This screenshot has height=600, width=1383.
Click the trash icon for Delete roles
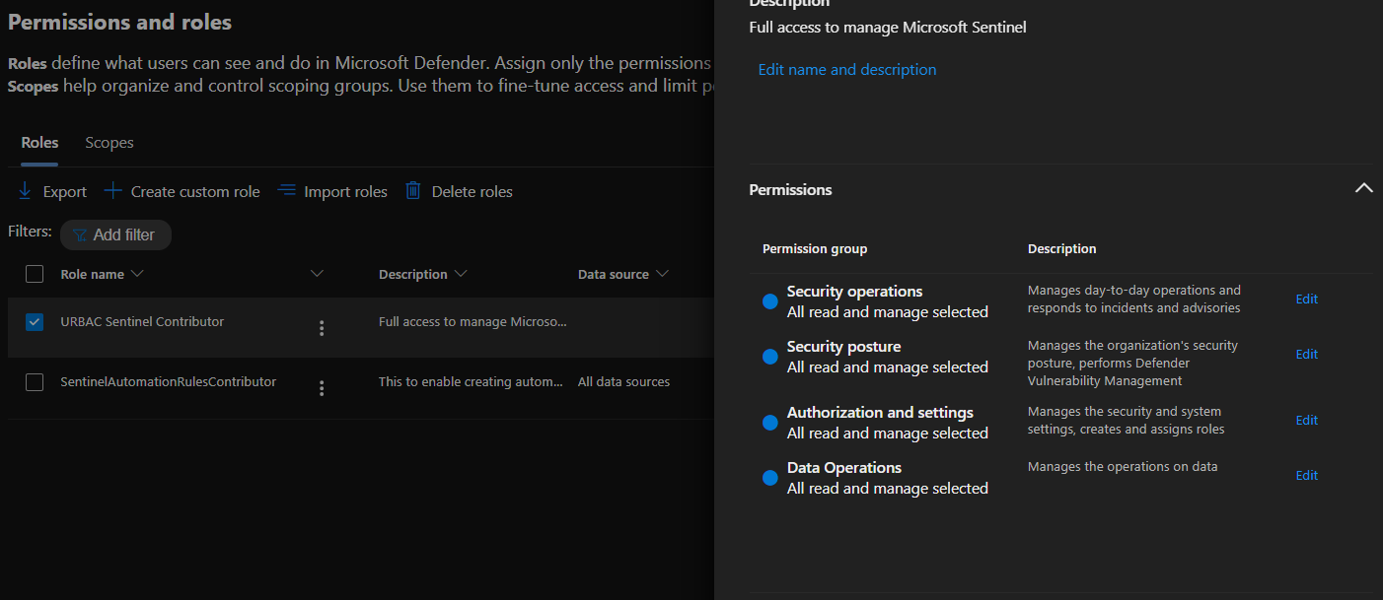coord(413,190)
